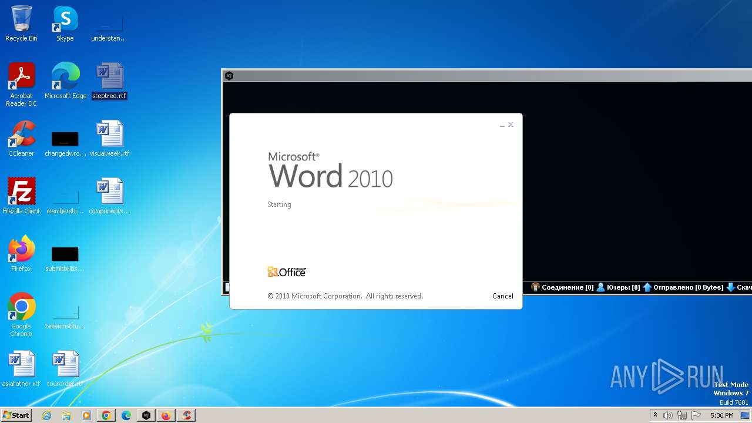Switch to Firefox in the taskbar
752x423 pixels.
[x=166, y=415]
